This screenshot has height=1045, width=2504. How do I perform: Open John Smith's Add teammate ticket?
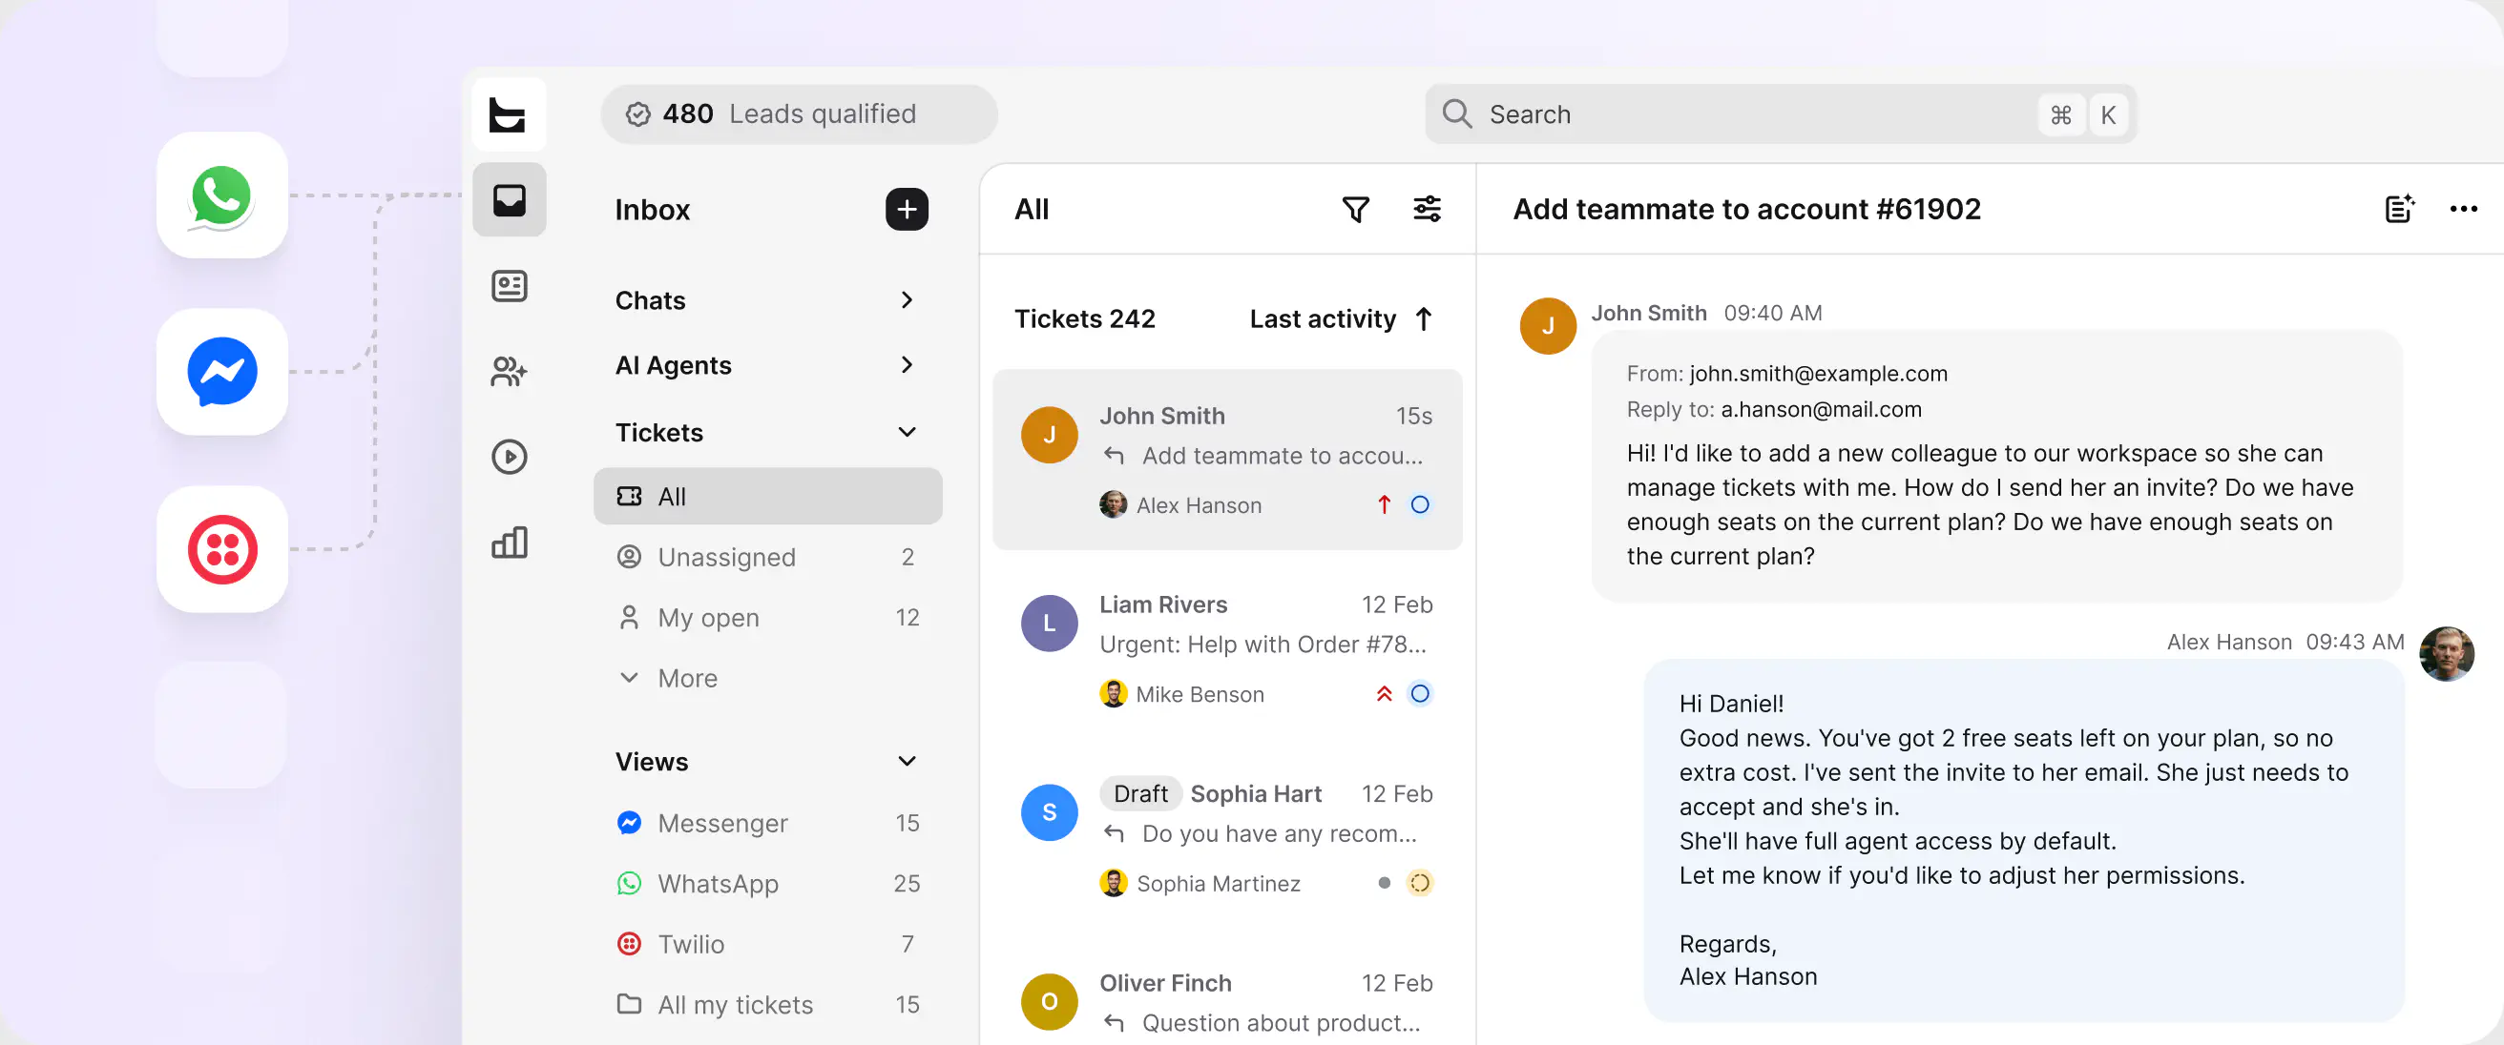pos(1227,460)
